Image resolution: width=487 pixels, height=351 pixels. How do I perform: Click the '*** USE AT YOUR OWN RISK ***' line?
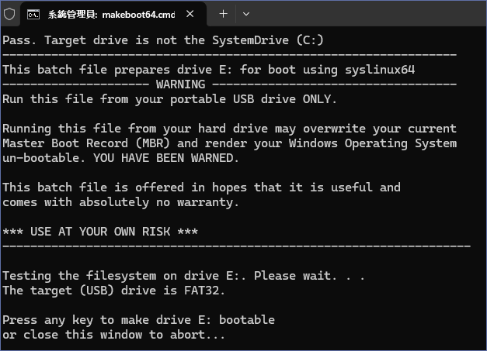(99, 231)
